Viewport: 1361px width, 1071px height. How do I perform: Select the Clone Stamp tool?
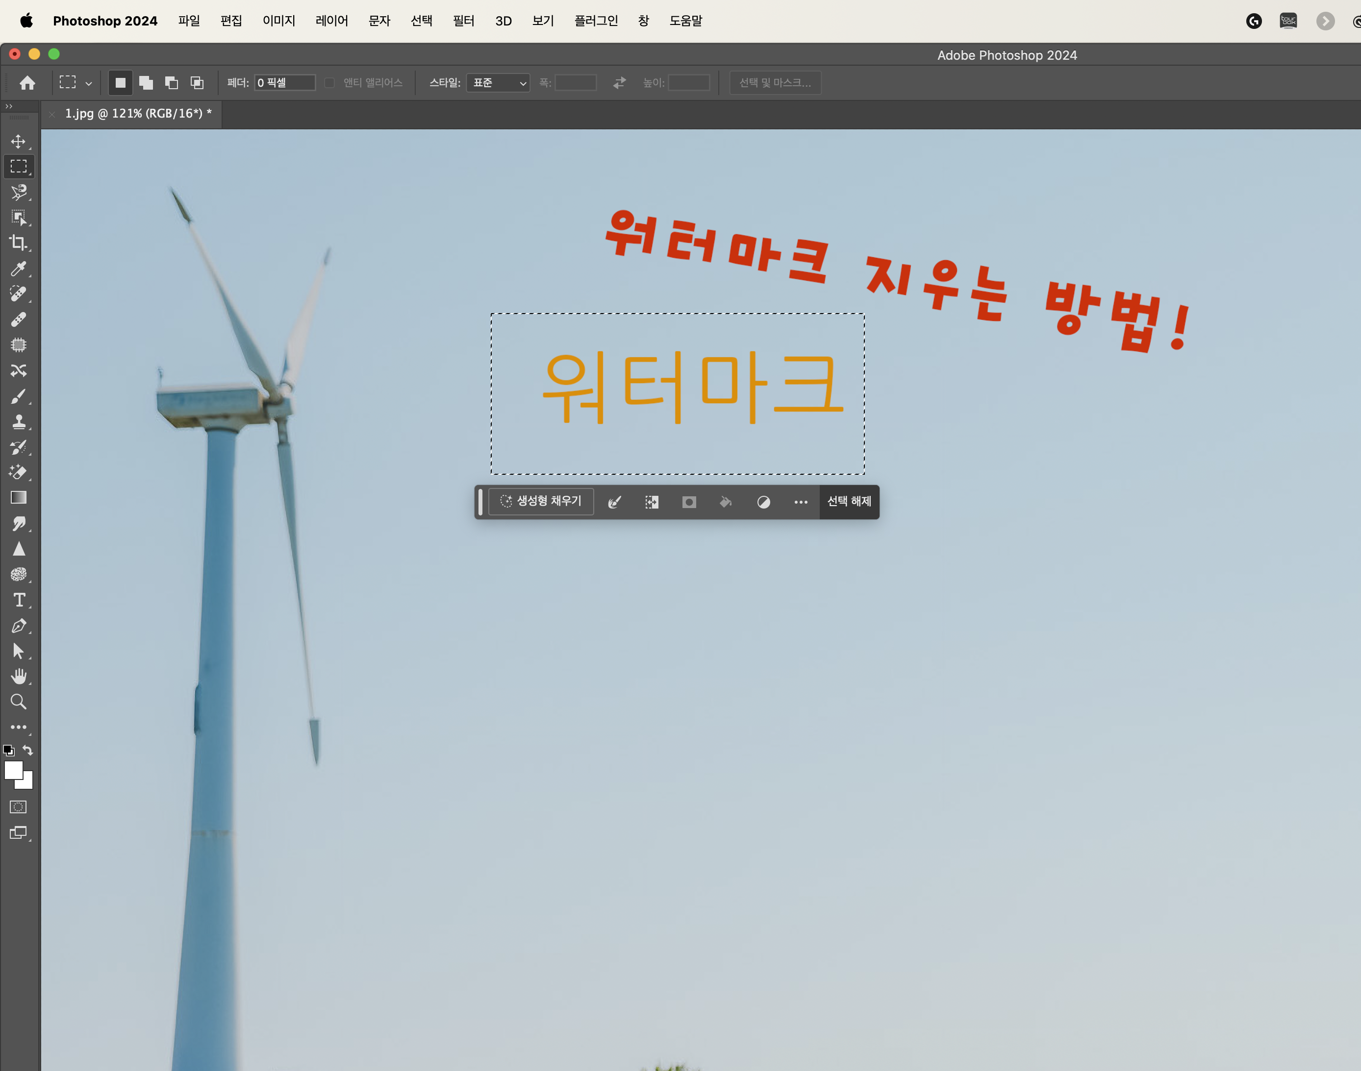pos(18,421)
